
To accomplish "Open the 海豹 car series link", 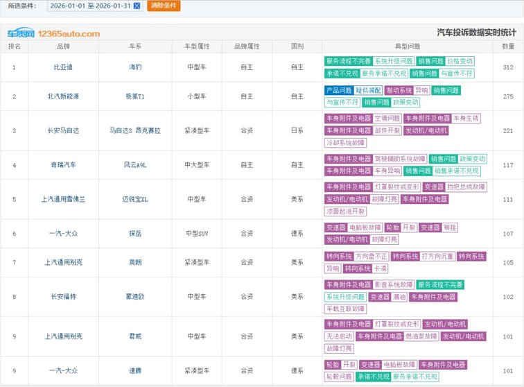I will coord(135,67).
